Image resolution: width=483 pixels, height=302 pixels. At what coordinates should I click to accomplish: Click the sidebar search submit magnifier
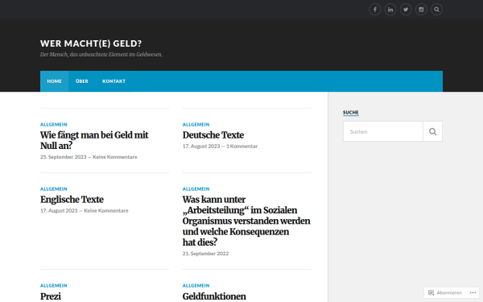pos(433,131)
